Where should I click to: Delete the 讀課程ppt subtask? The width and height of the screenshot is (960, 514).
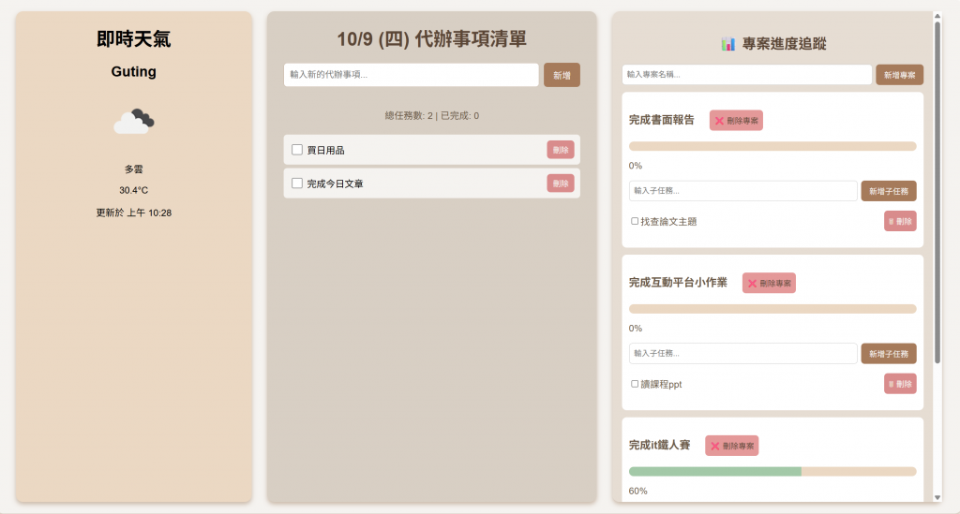tap(900, 384)
